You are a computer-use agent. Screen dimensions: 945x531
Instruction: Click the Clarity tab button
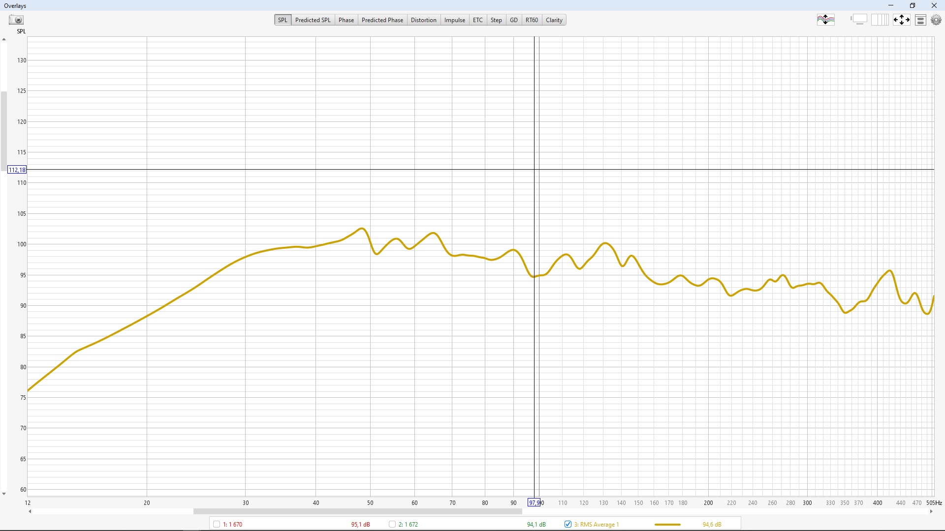pos(554,20)
